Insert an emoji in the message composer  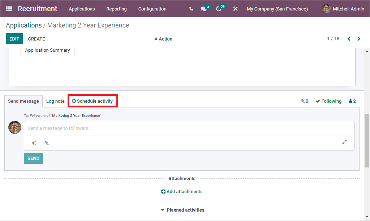click(x=34, y=143)
